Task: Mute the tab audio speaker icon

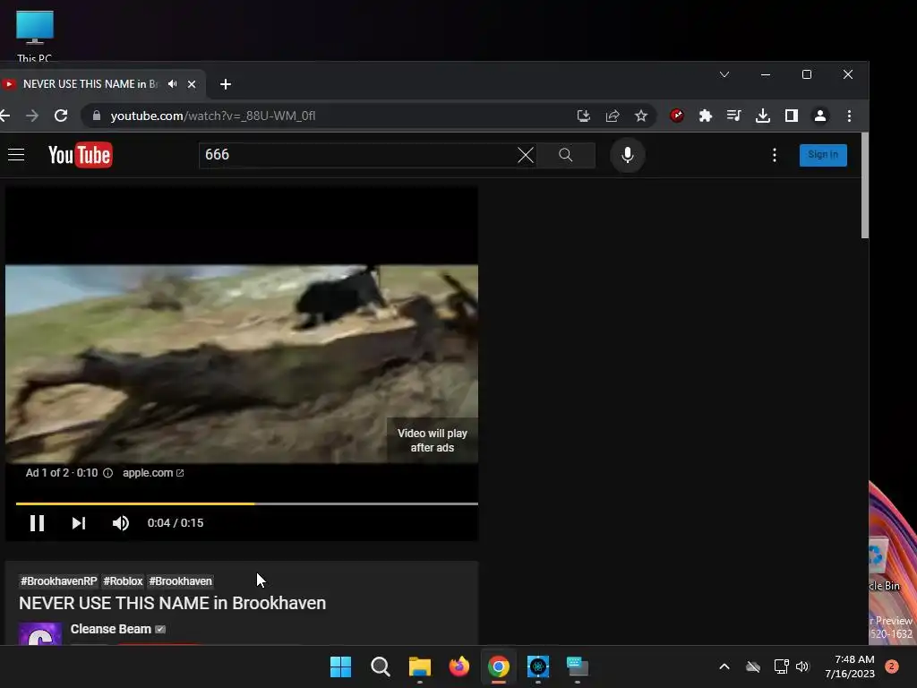Action: coord(172,84)
